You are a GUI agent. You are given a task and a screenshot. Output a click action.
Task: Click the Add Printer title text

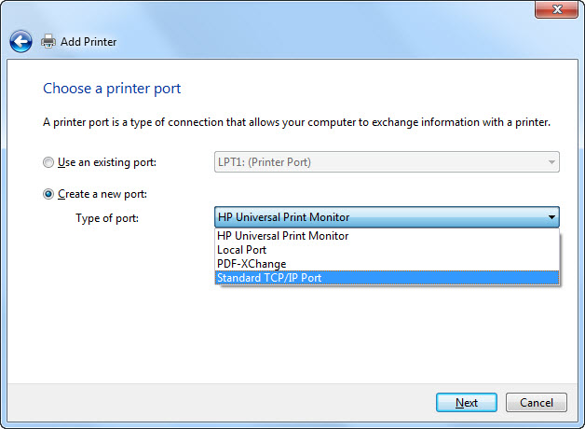coord(88,42)
